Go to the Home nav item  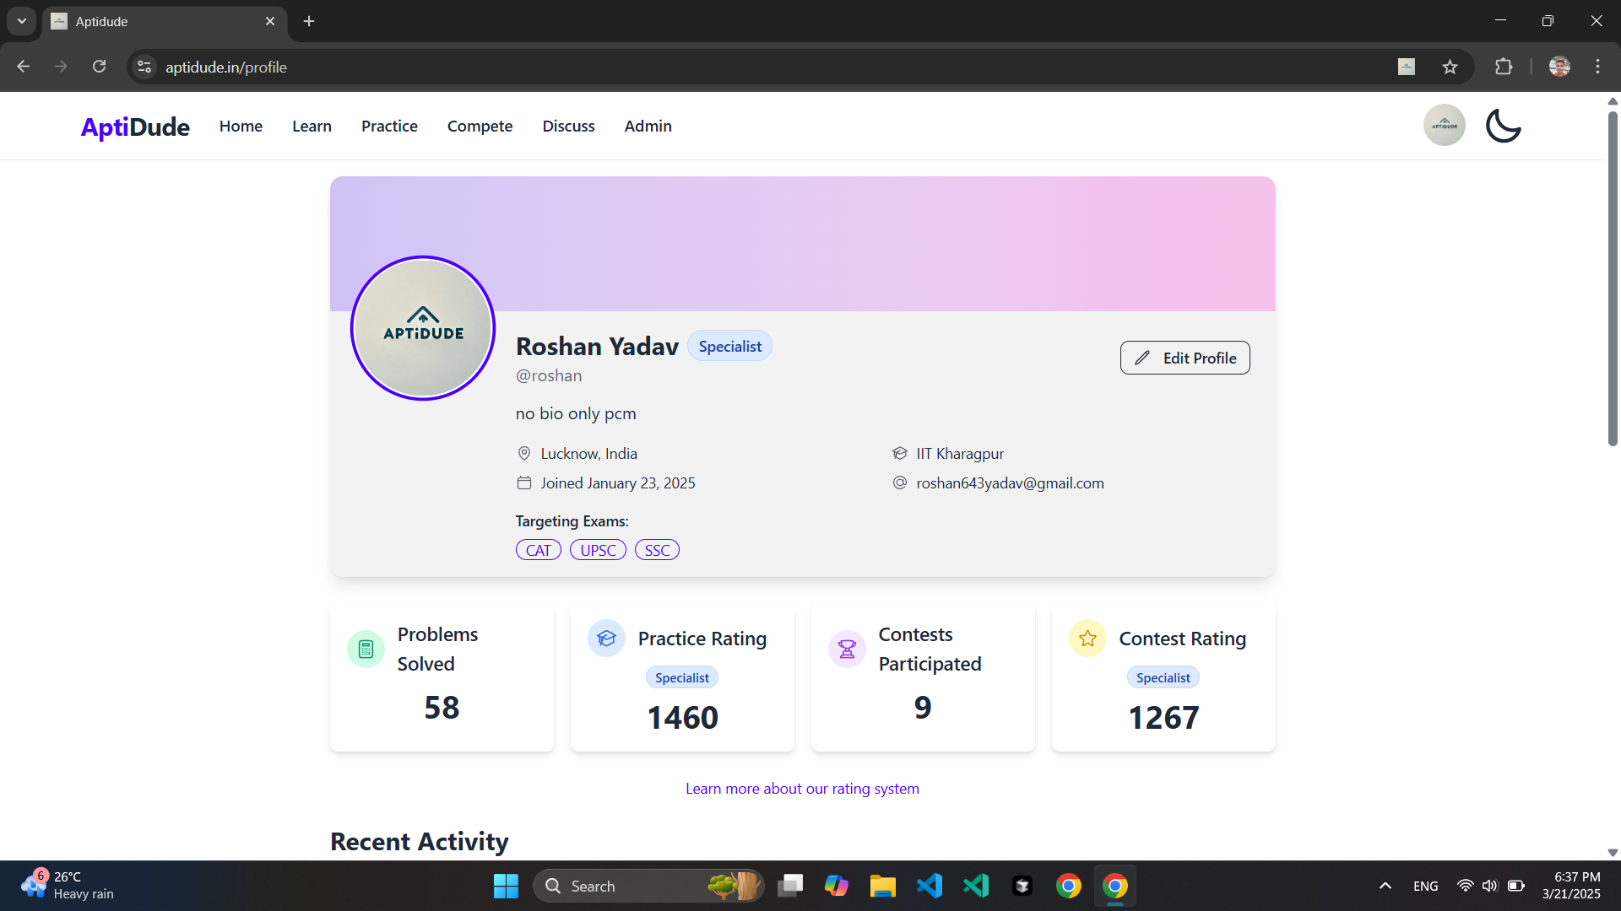pos(241,126)
